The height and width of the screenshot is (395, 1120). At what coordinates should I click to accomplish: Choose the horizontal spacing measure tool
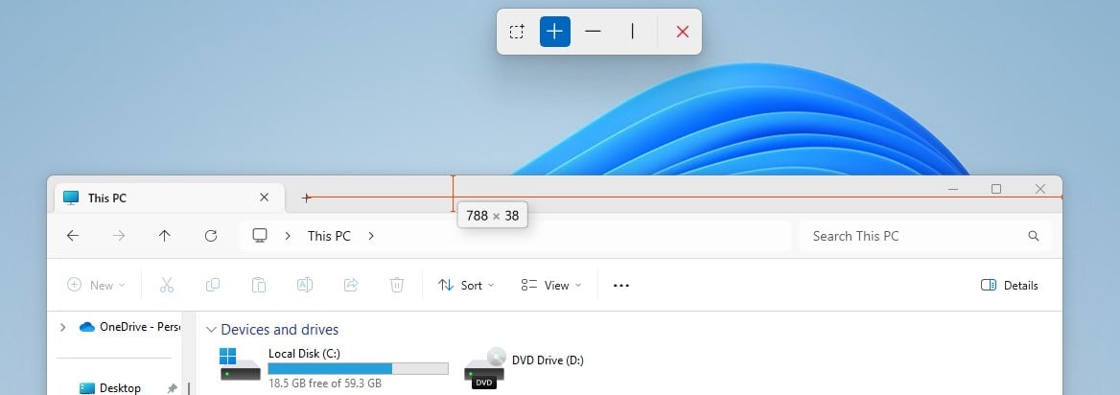pyautogui.click(x=593, y=32)
